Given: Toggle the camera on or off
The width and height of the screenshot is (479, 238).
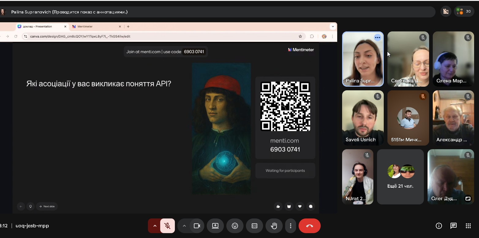Looking at the screenshot, I should point(197,226).
